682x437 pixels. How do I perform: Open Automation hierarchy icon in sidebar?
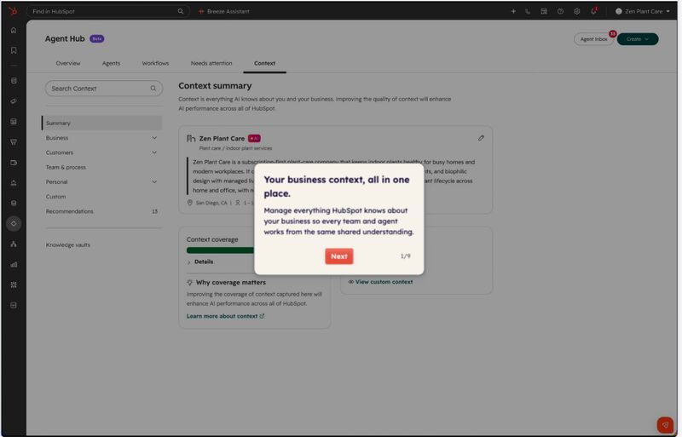click(x=14, y=244)
